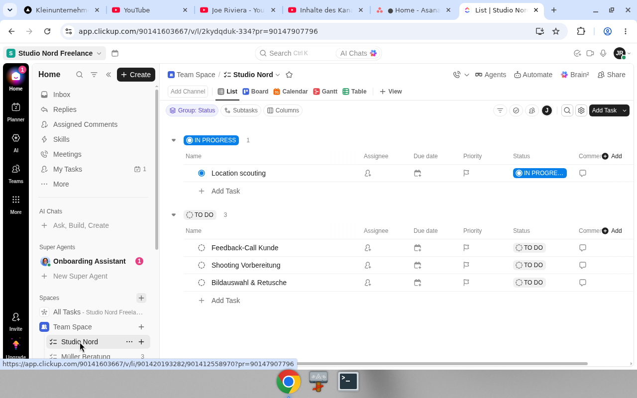Toggle status circle of Bildauswahl & Retusche
This screenshot has width=637, height=398.
(x=202, y=283)
